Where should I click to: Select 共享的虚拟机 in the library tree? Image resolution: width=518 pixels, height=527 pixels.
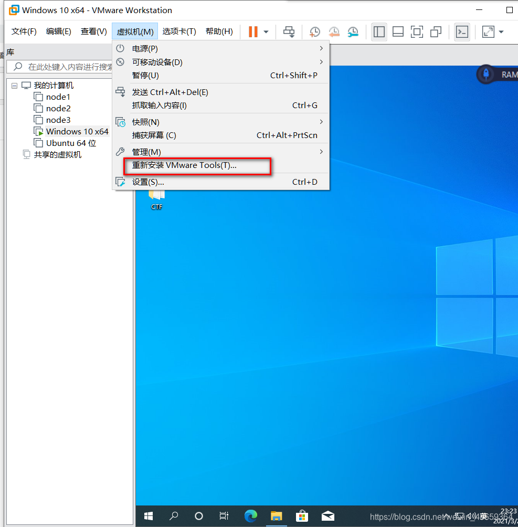[58, 155]
